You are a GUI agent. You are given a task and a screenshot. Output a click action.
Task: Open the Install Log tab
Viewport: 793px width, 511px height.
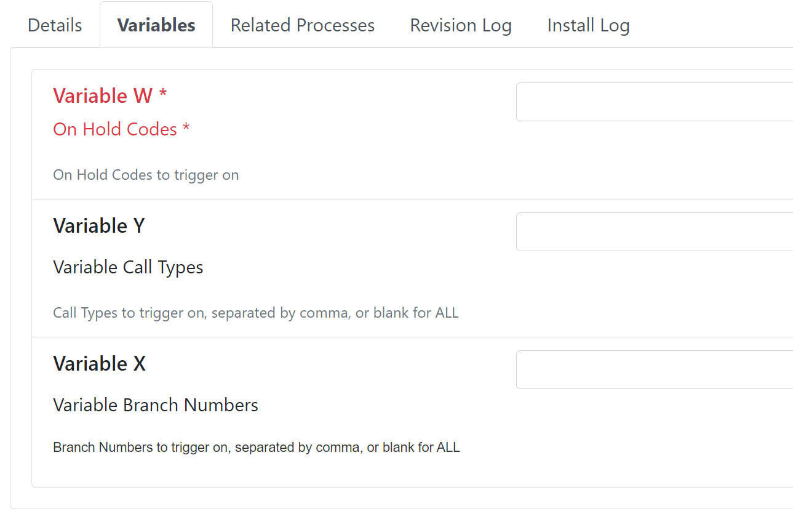click(588, 25)
